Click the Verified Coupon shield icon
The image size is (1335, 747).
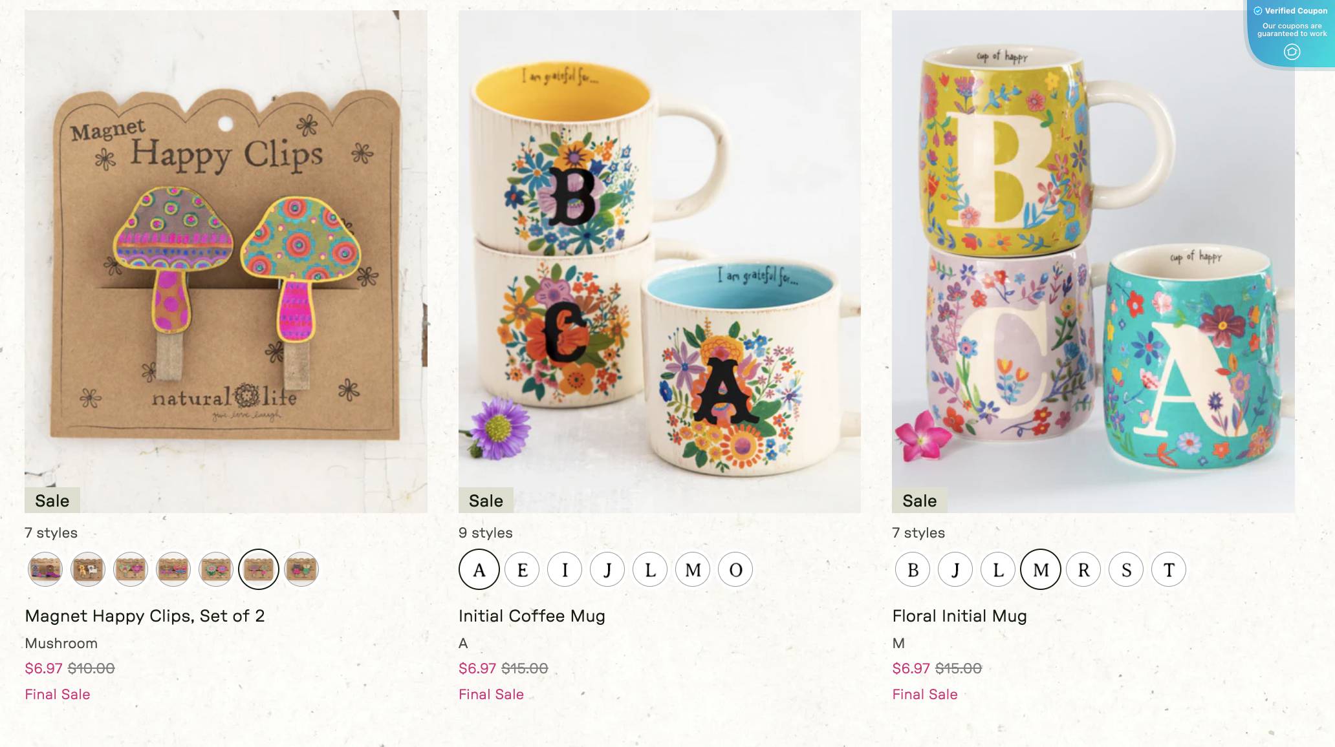[x=1292, y=52]
